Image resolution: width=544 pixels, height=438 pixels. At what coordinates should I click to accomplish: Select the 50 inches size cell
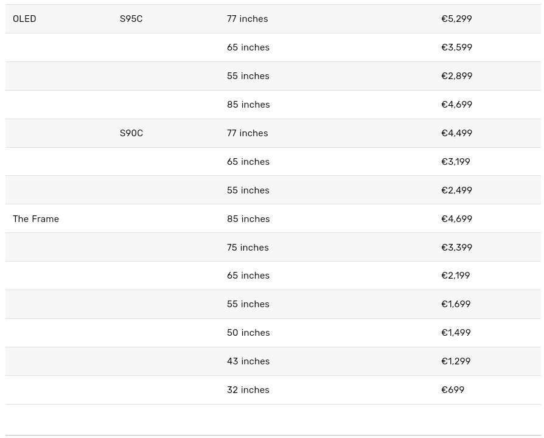tap(248, 333)
